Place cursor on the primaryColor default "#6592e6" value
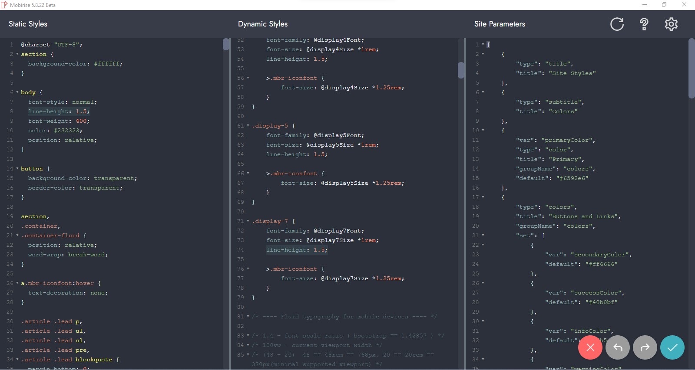This screenshot has width=695, height=370. [572, 178]
